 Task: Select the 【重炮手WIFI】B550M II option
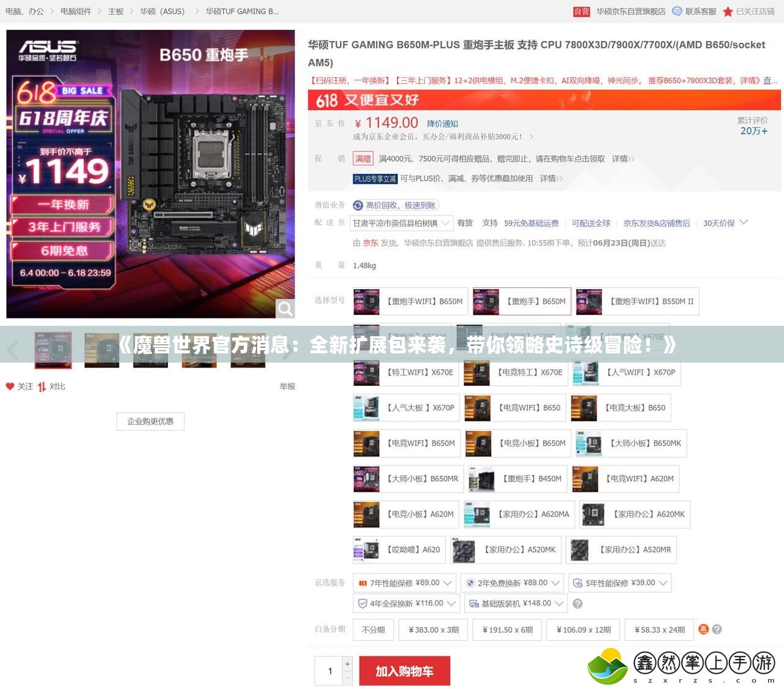[638, 301]
